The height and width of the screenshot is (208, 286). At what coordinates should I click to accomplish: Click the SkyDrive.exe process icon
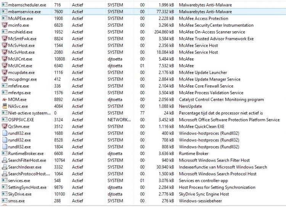pyautogui.click(x=4, y=194)
